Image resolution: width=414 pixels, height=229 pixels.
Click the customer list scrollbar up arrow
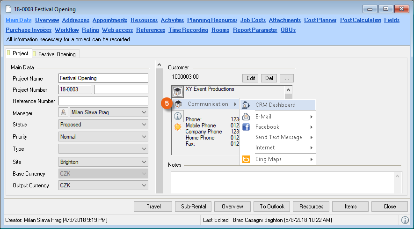(x=288, y=90)
